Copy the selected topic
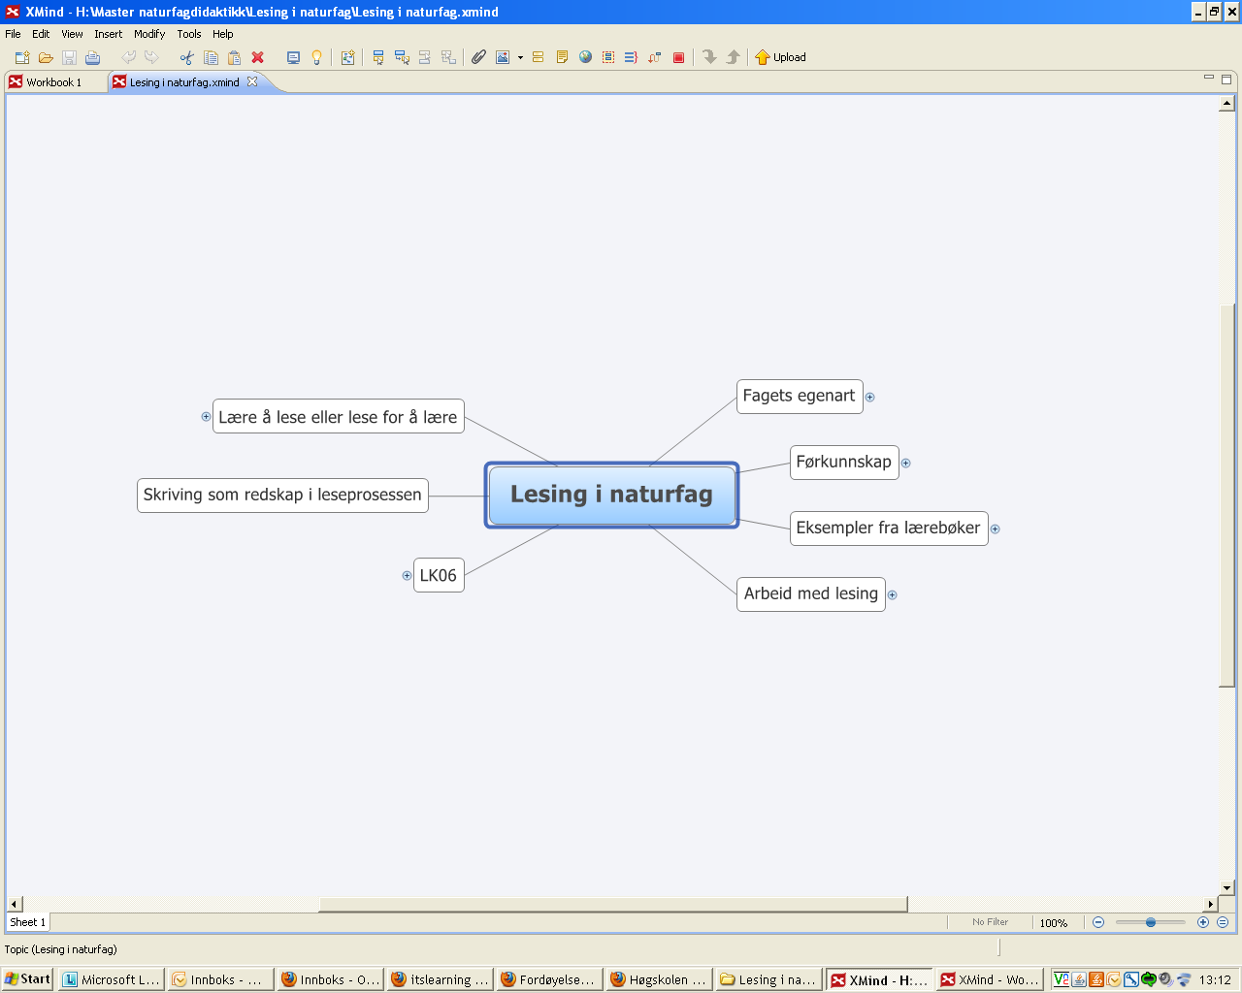The height and width of the screenshot is (993, 1242). click(211, 57)
